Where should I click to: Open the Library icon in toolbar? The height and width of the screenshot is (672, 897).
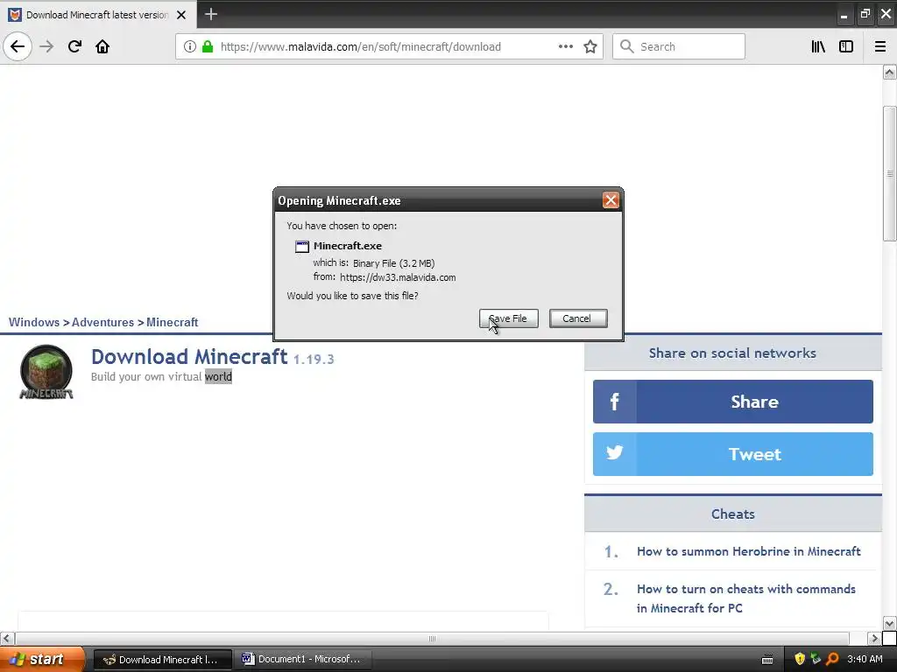[818, 46]
